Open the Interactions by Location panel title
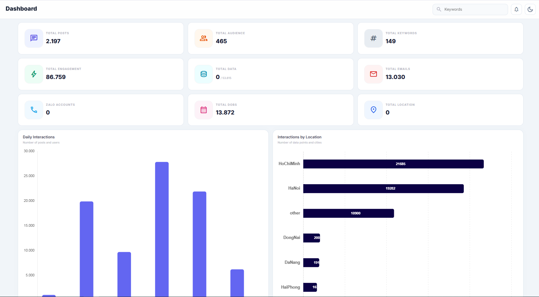The image size is (539, 297). coord(299,137)
